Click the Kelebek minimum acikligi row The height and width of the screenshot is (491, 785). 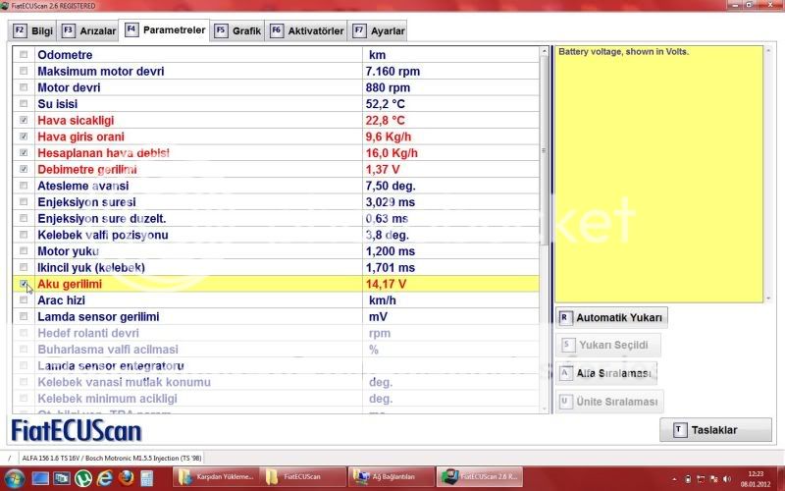[x=276, y=399]
